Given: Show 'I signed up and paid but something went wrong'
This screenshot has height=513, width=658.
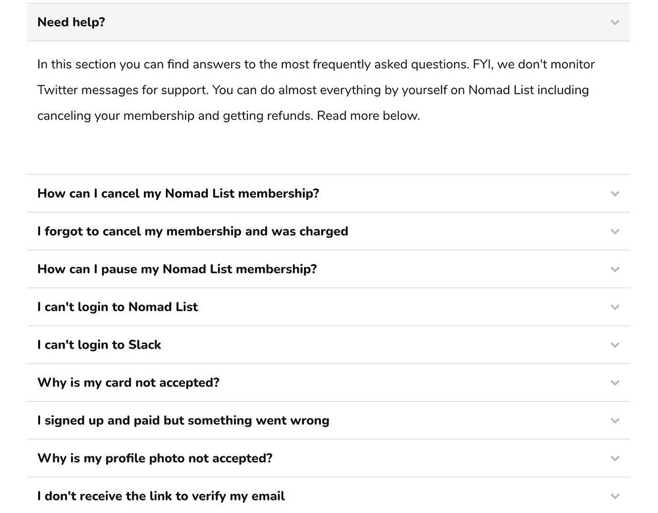Looking at the screenshot, I should pyautogui.click(x=184, y=421).
